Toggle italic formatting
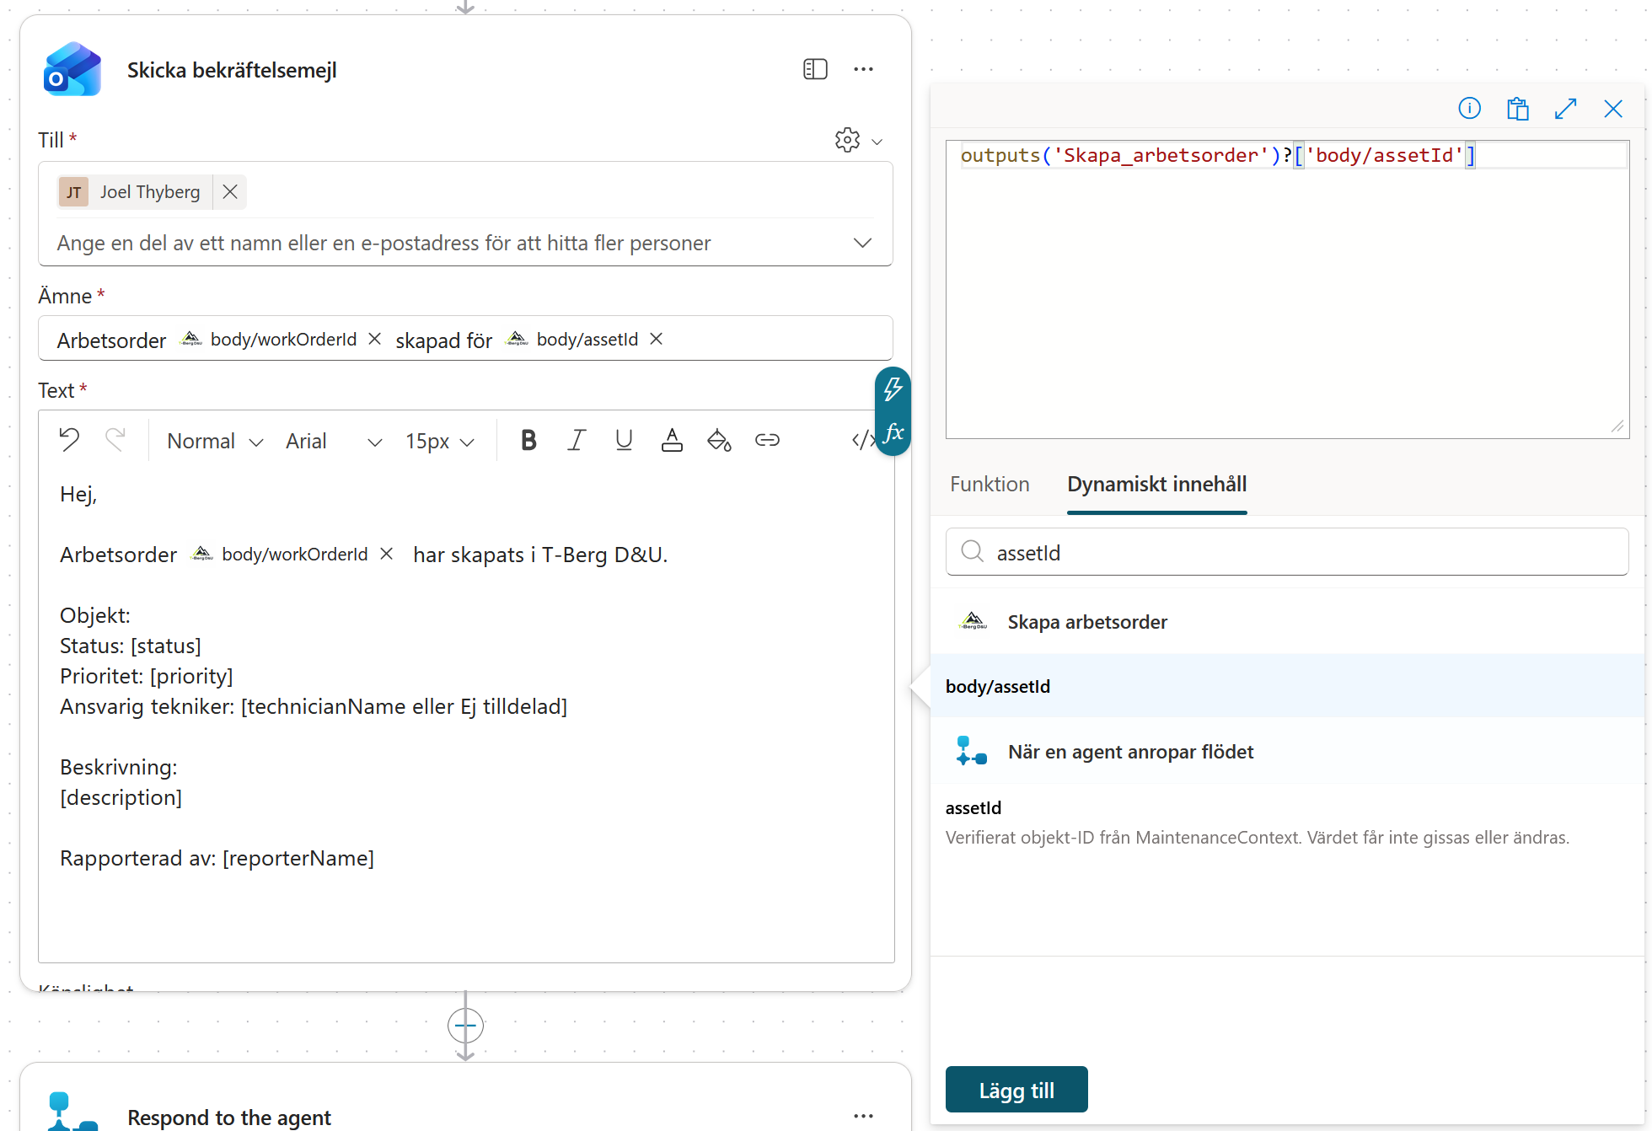This screenshot has width=1652, height=1131. click(577, 440)
